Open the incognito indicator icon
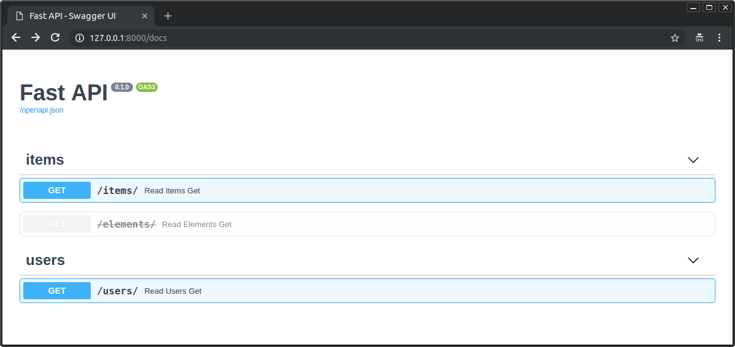This screenshot has height=347, width=735. (699, 38)
